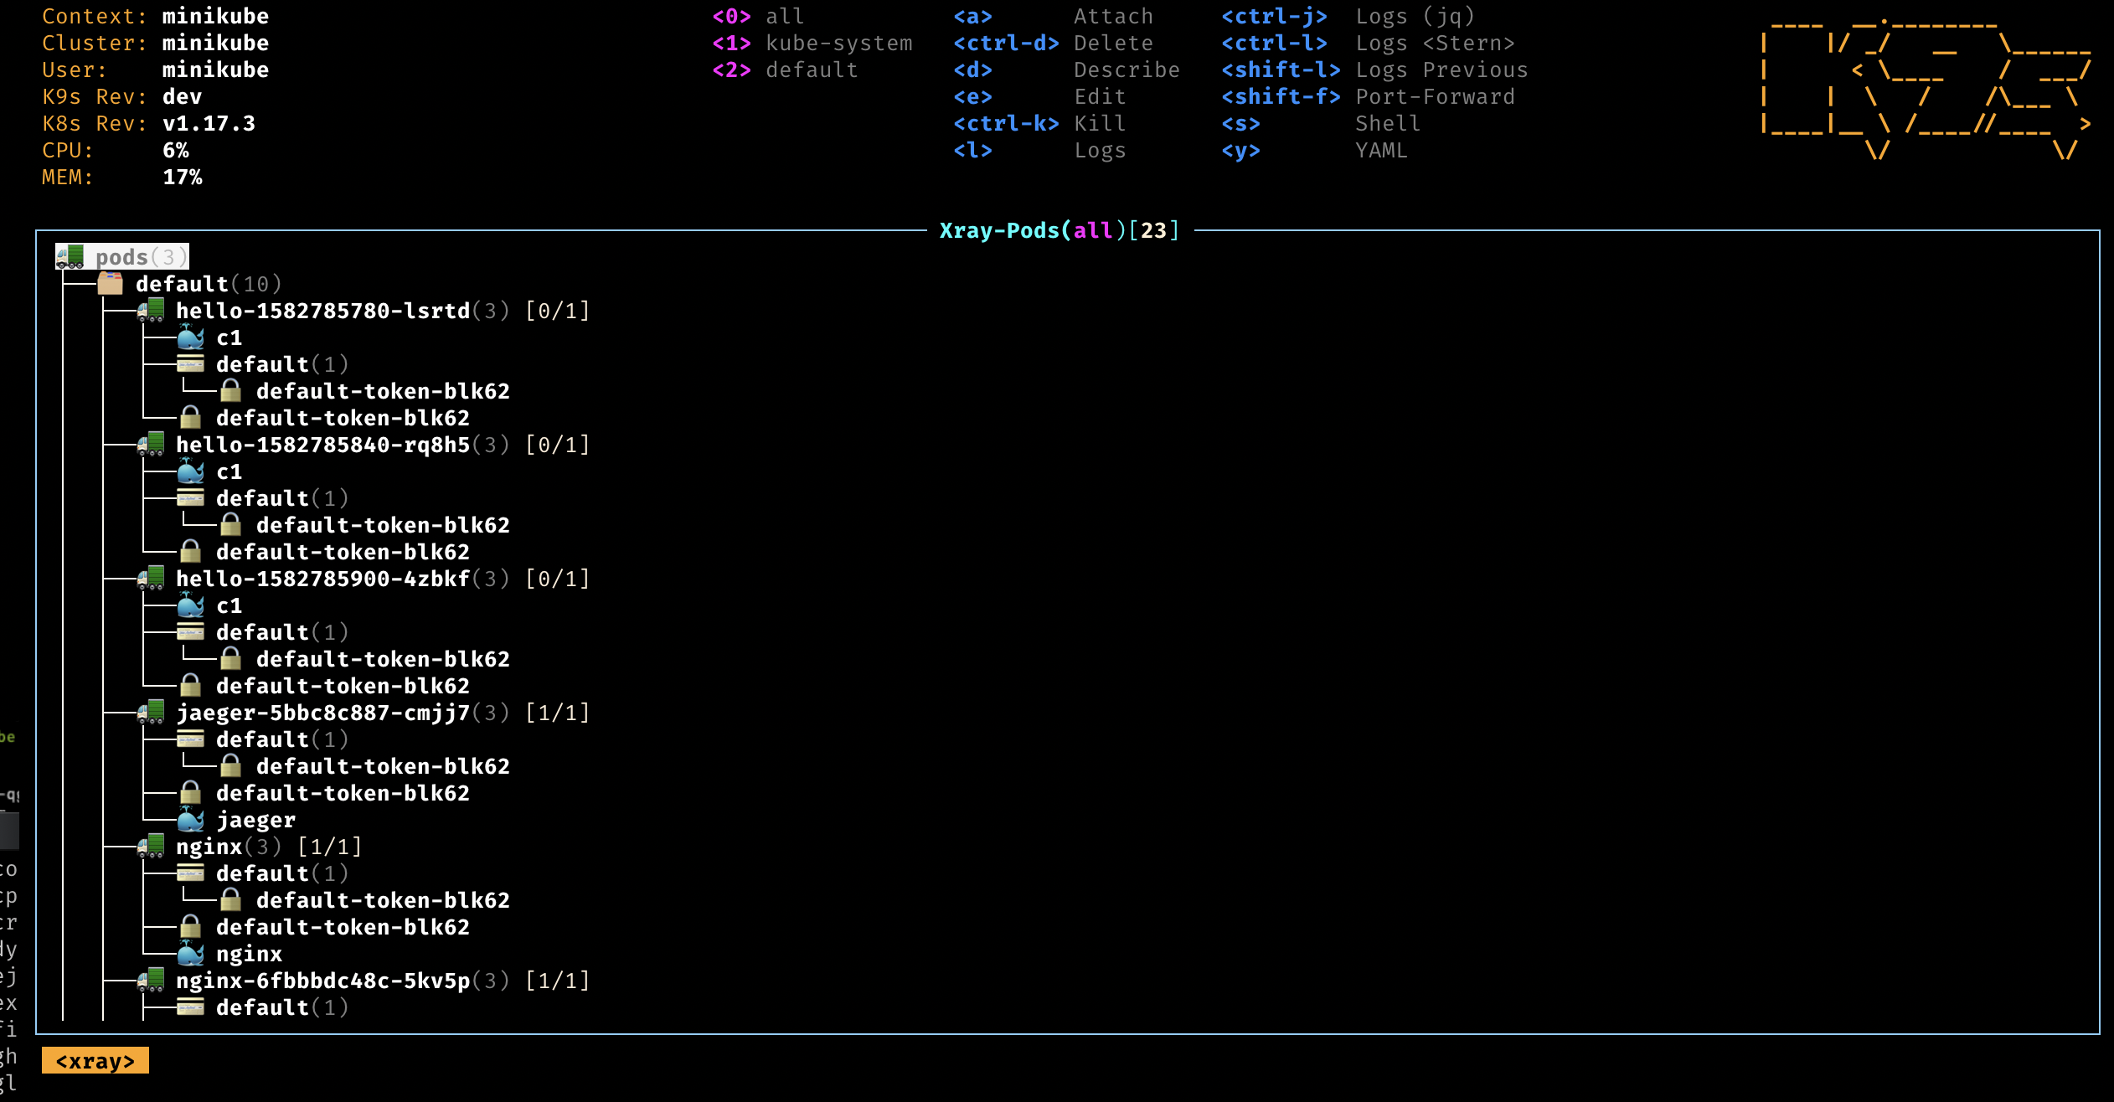Click the nginx container icon
This screenshot has width=2114, height=1102.
(196, 952)
